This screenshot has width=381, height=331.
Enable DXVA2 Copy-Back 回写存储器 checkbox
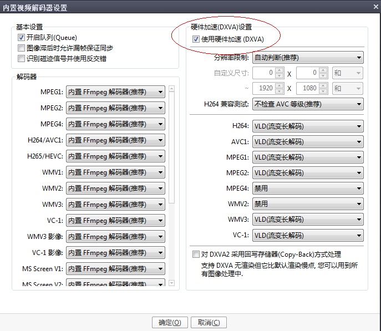(196, 254)
